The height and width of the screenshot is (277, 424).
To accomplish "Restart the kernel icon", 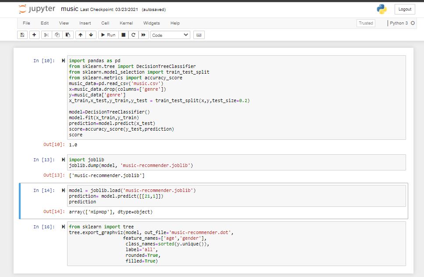I will [x=133, y=35].
